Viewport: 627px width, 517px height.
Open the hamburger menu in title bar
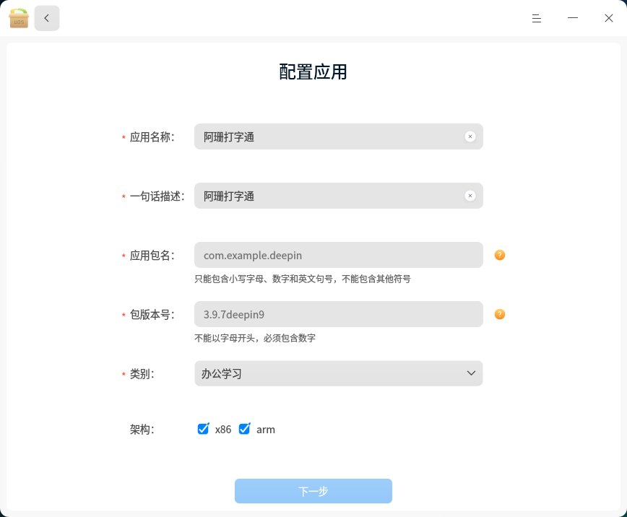pyautogui.click(x=537, y=18)
